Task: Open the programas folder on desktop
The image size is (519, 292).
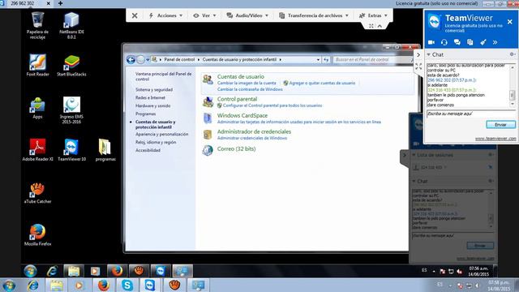Action: click(x=105, y=150)
